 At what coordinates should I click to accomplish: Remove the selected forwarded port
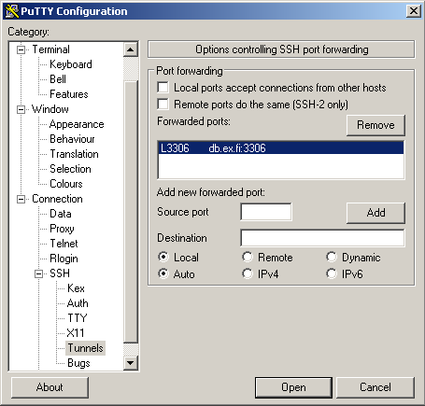(x=375, y=125)
